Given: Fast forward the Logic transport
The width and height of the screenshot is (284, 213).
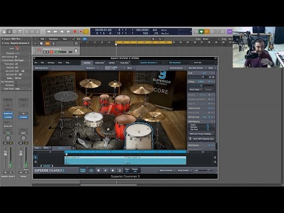Looking at the screenshot, I should [x=56, y=31].
